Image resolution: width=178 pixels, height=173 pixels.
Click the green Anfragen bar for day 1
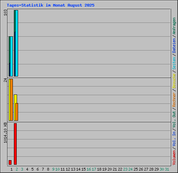[9, 56]
